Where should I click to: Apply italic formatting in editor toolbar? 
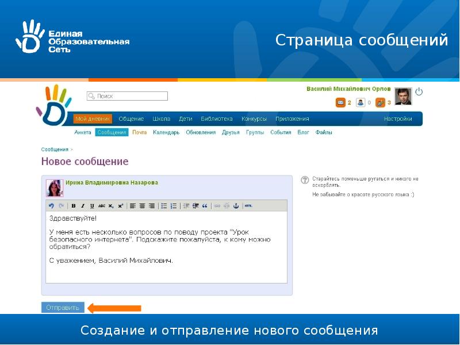coord(83,205)
